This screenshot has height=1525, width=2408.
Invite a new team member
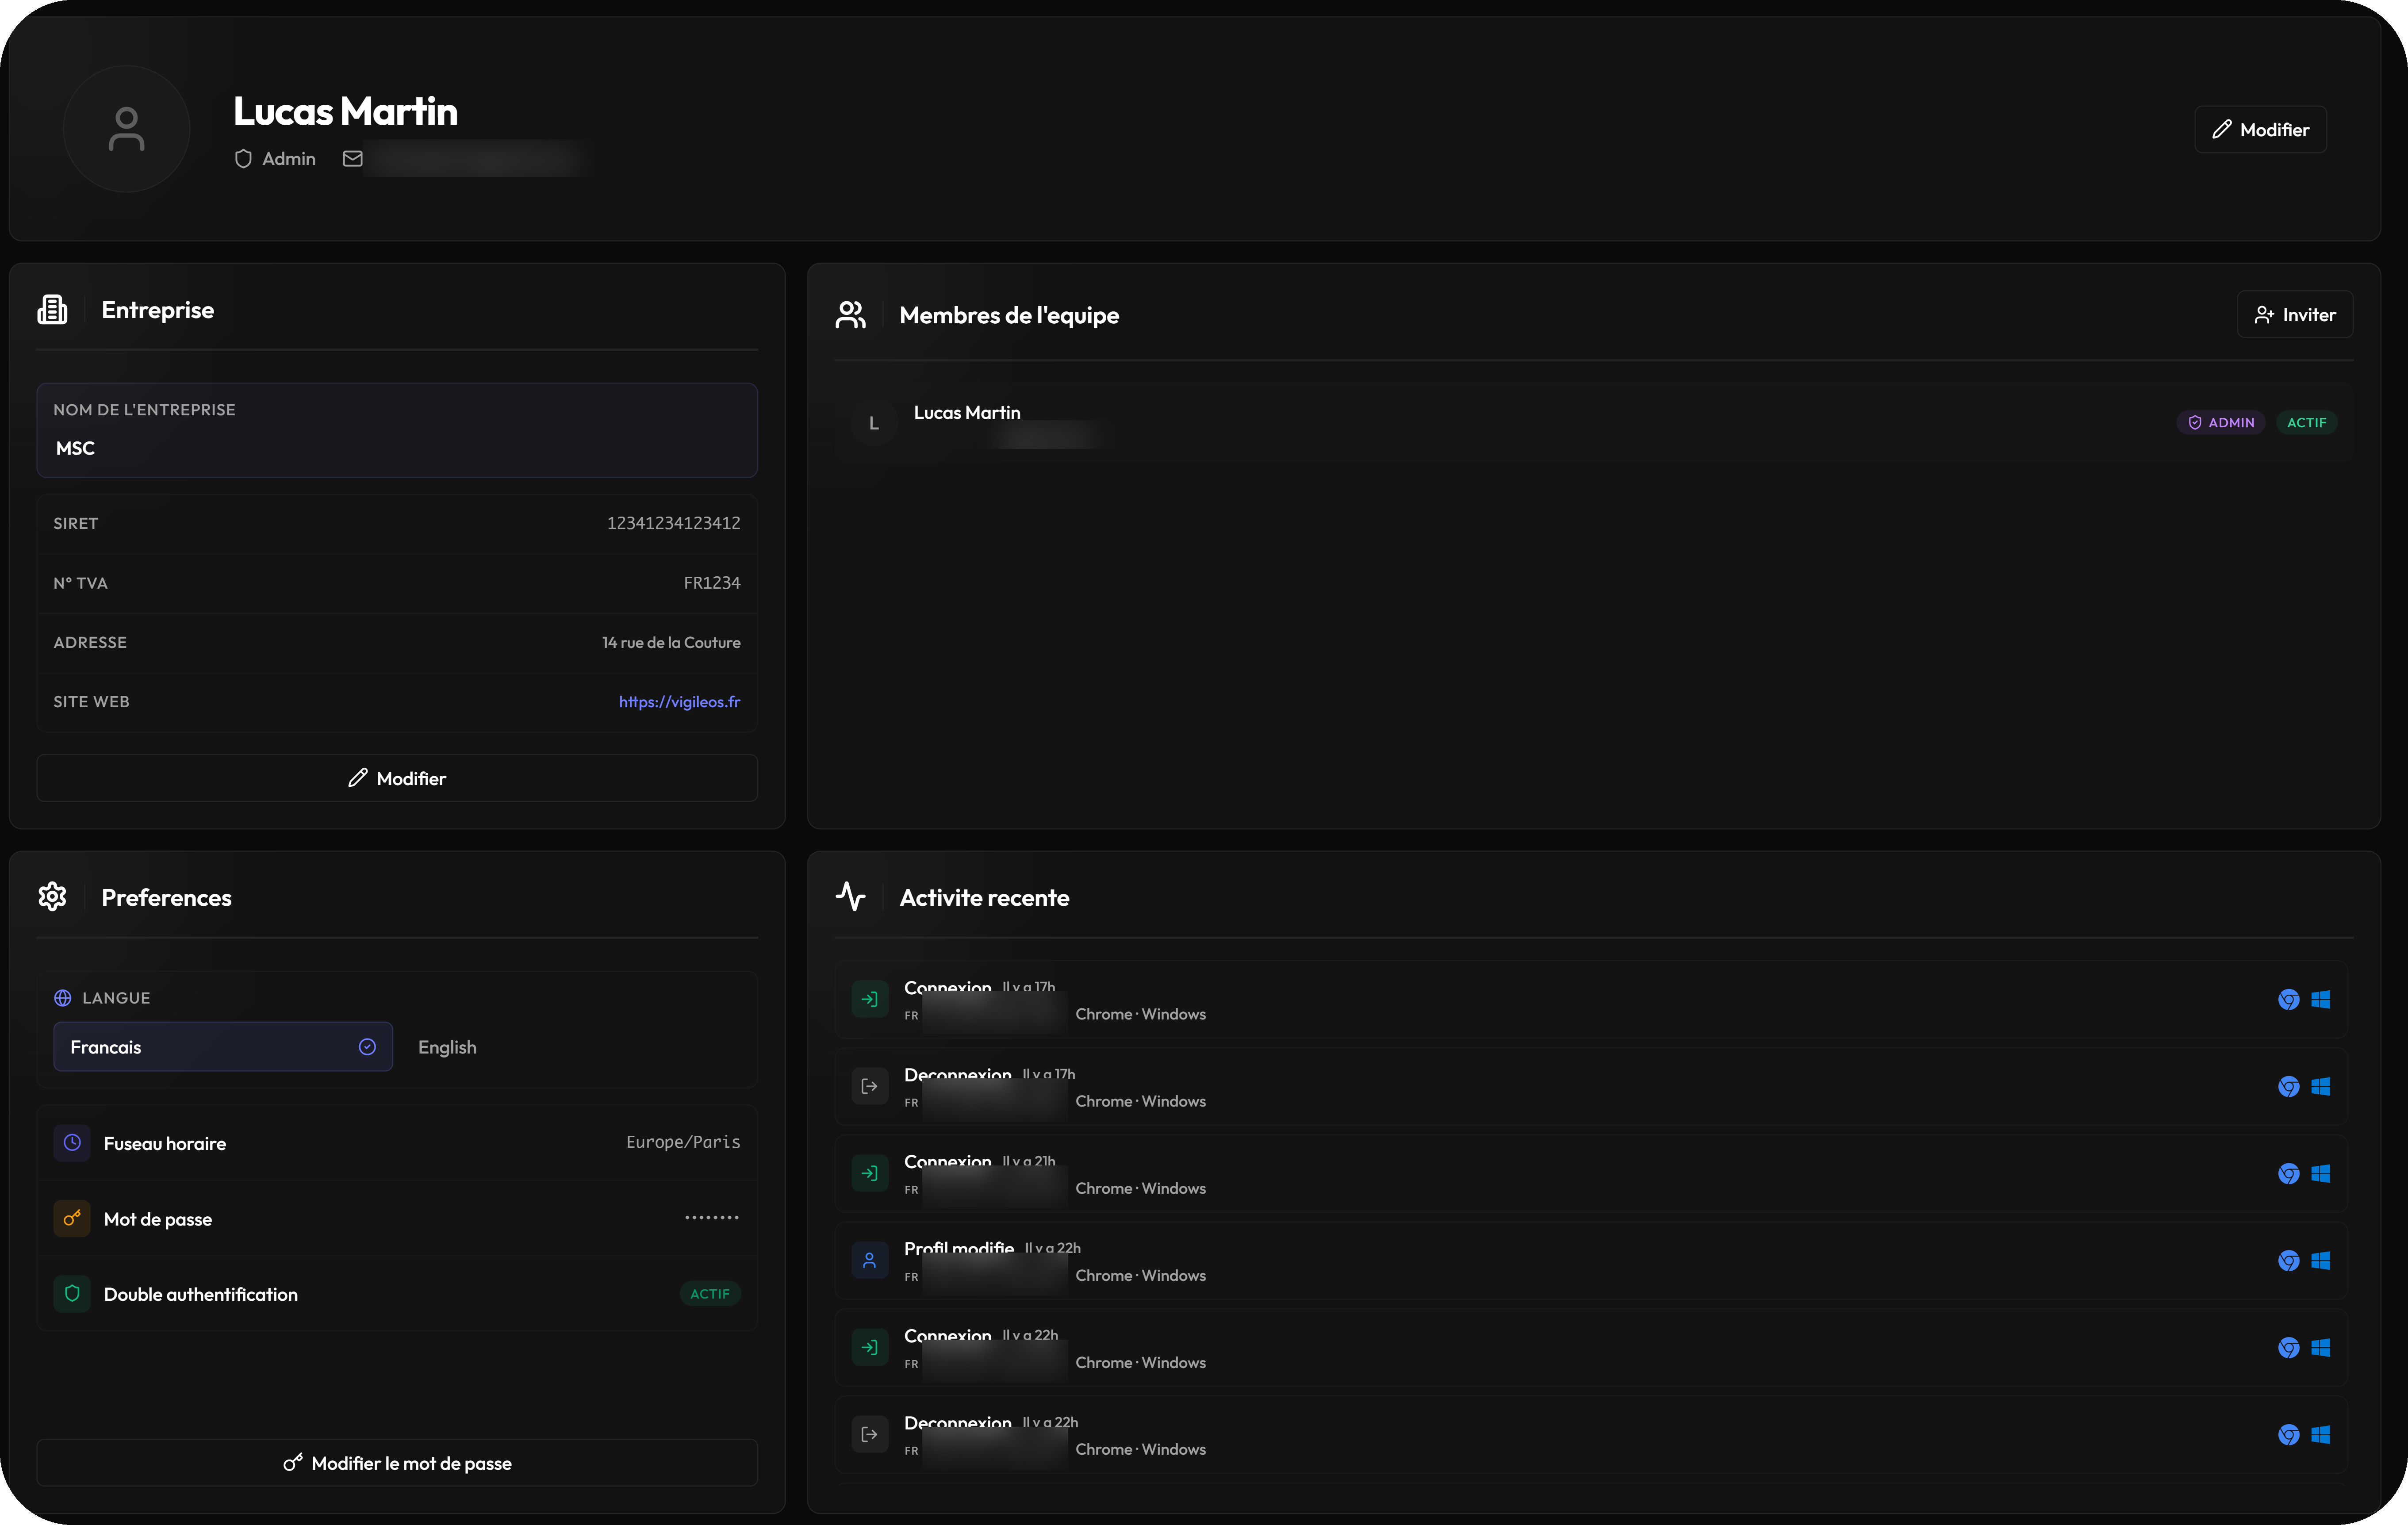(x=2295, y=315)
